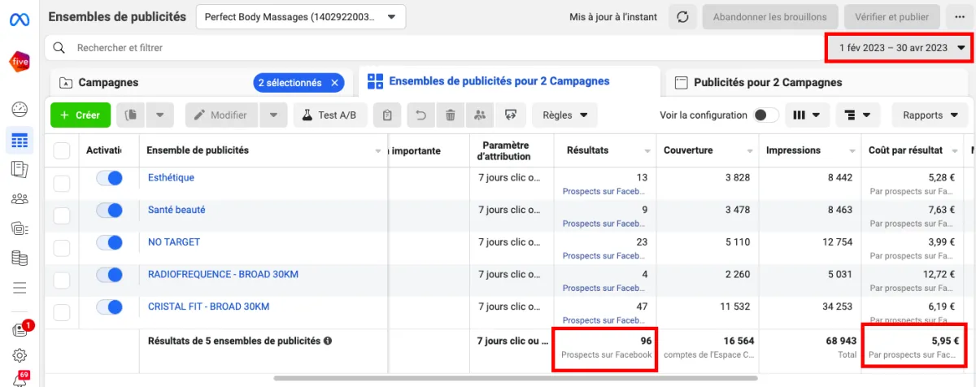976x387 pixels.
Task: Toggle off the Esthétique ad set
Action: tap(109, 178)
